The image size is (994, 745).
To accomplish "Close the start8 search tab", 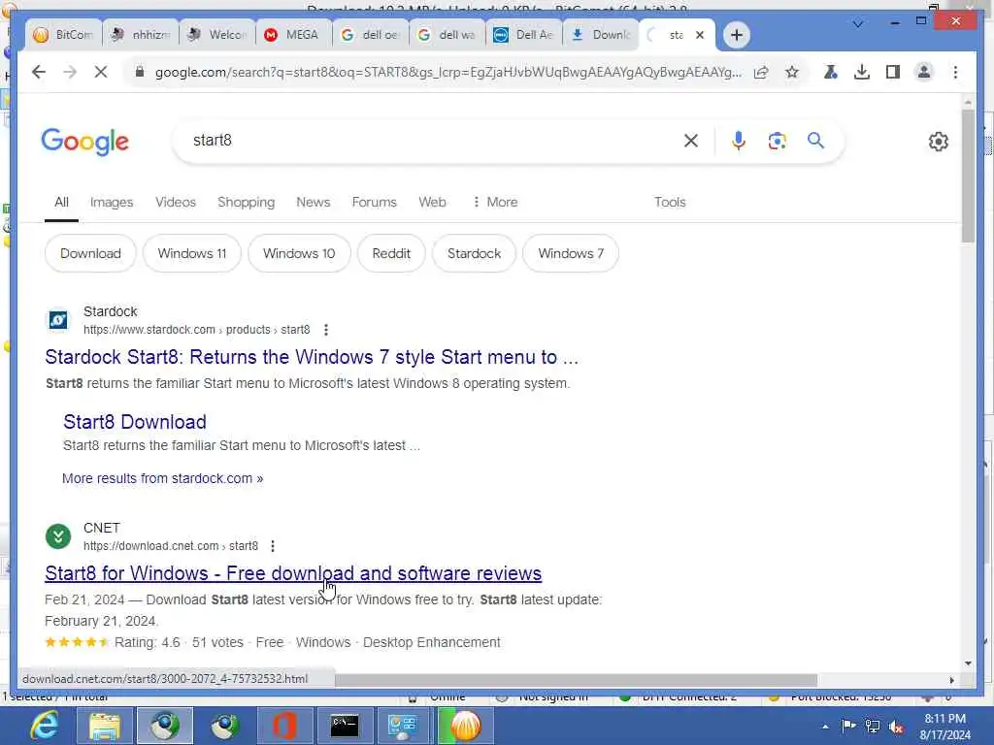I will click(x=700, y=35).
